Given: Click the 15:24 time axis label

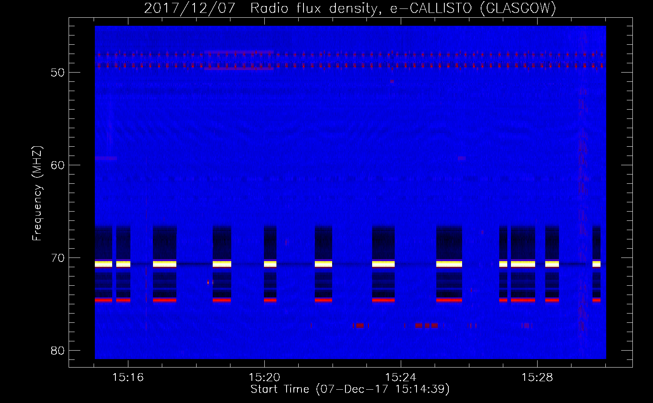Looking at the screenshot, I should 401,377.
